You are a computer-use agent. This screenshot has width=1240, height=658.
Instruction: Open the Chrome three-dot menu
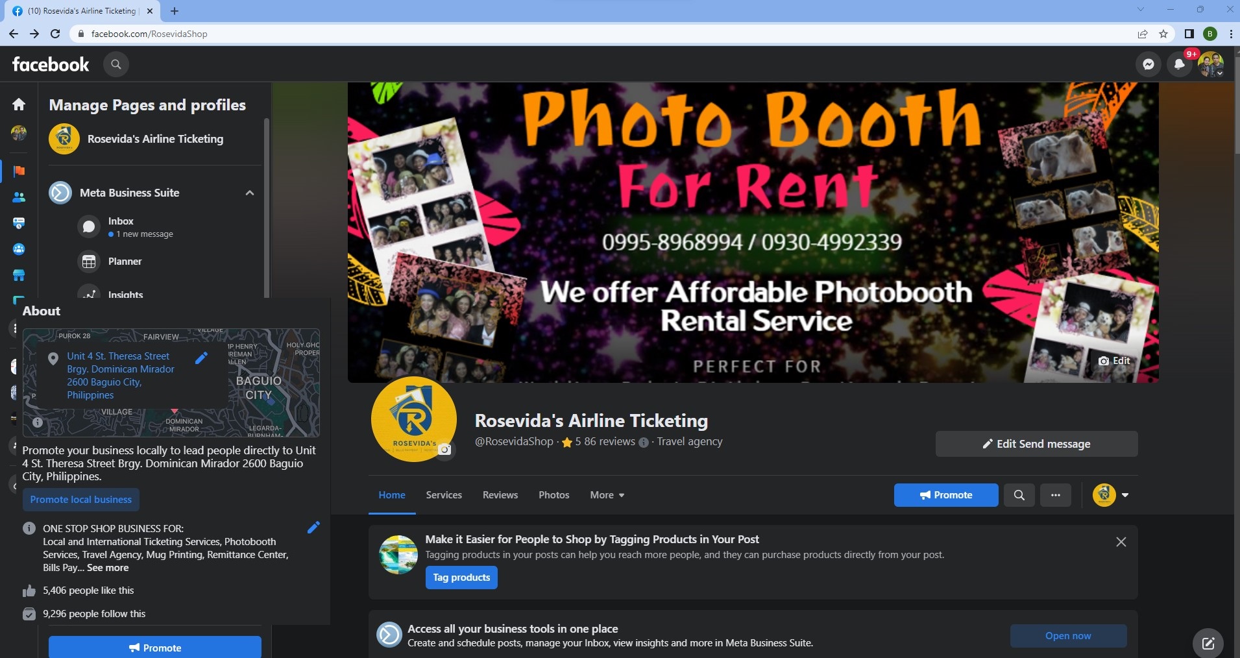click(1231, 34)
